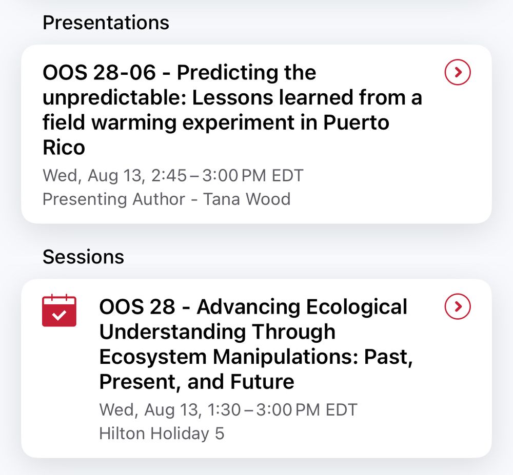
Task: Tap the red arrow on OOS 28 session
Action: click(x=458, y=306)
